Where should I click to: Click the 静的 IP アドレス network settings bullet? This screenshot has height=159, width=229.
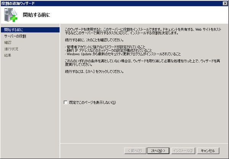point(108,50)
